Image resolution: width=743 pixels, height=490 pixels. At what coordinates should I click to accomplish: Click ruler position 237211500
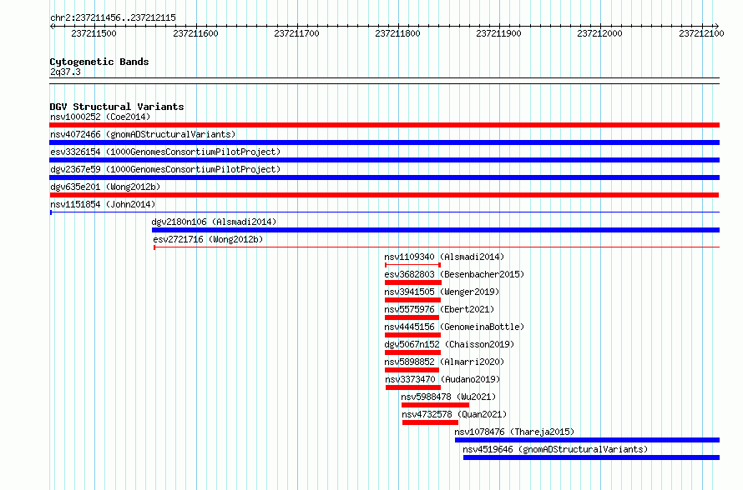point(94,33)
